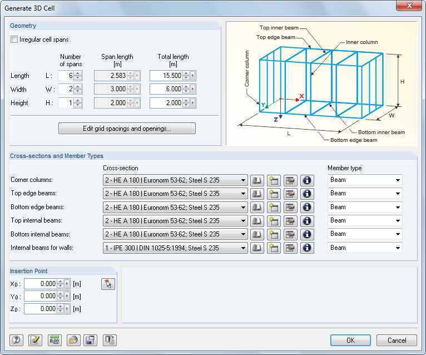Open cross-section library for Top internal beams
This screenshot has height=355, width=426.
[257, 221]
